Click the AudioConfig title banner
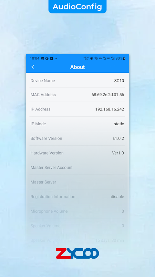155x277 pixels. (77, 7)
